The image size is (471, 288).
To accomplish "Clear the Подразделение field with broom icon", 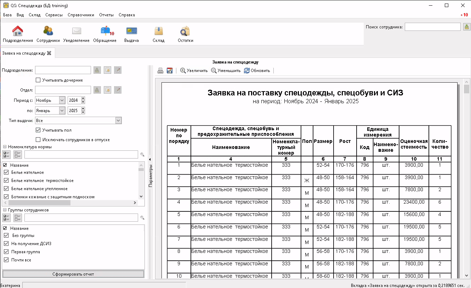I will click(x=97, y=70).
